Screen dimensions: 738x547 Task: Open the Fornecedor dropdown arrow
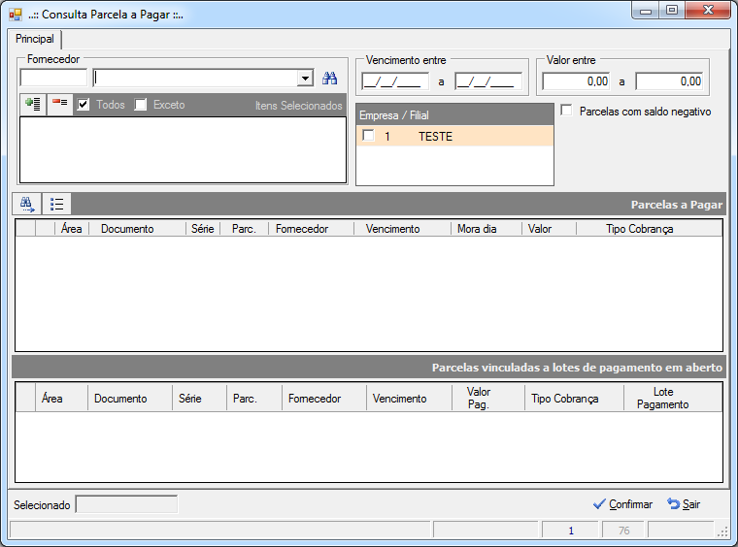point(305,78)
